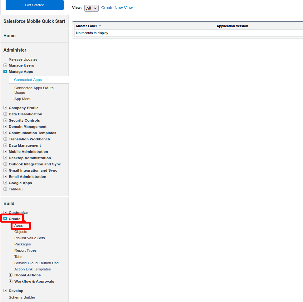Expand the Global Actions arrow
This screenshot has height=302, width=303.
point(11,275)
